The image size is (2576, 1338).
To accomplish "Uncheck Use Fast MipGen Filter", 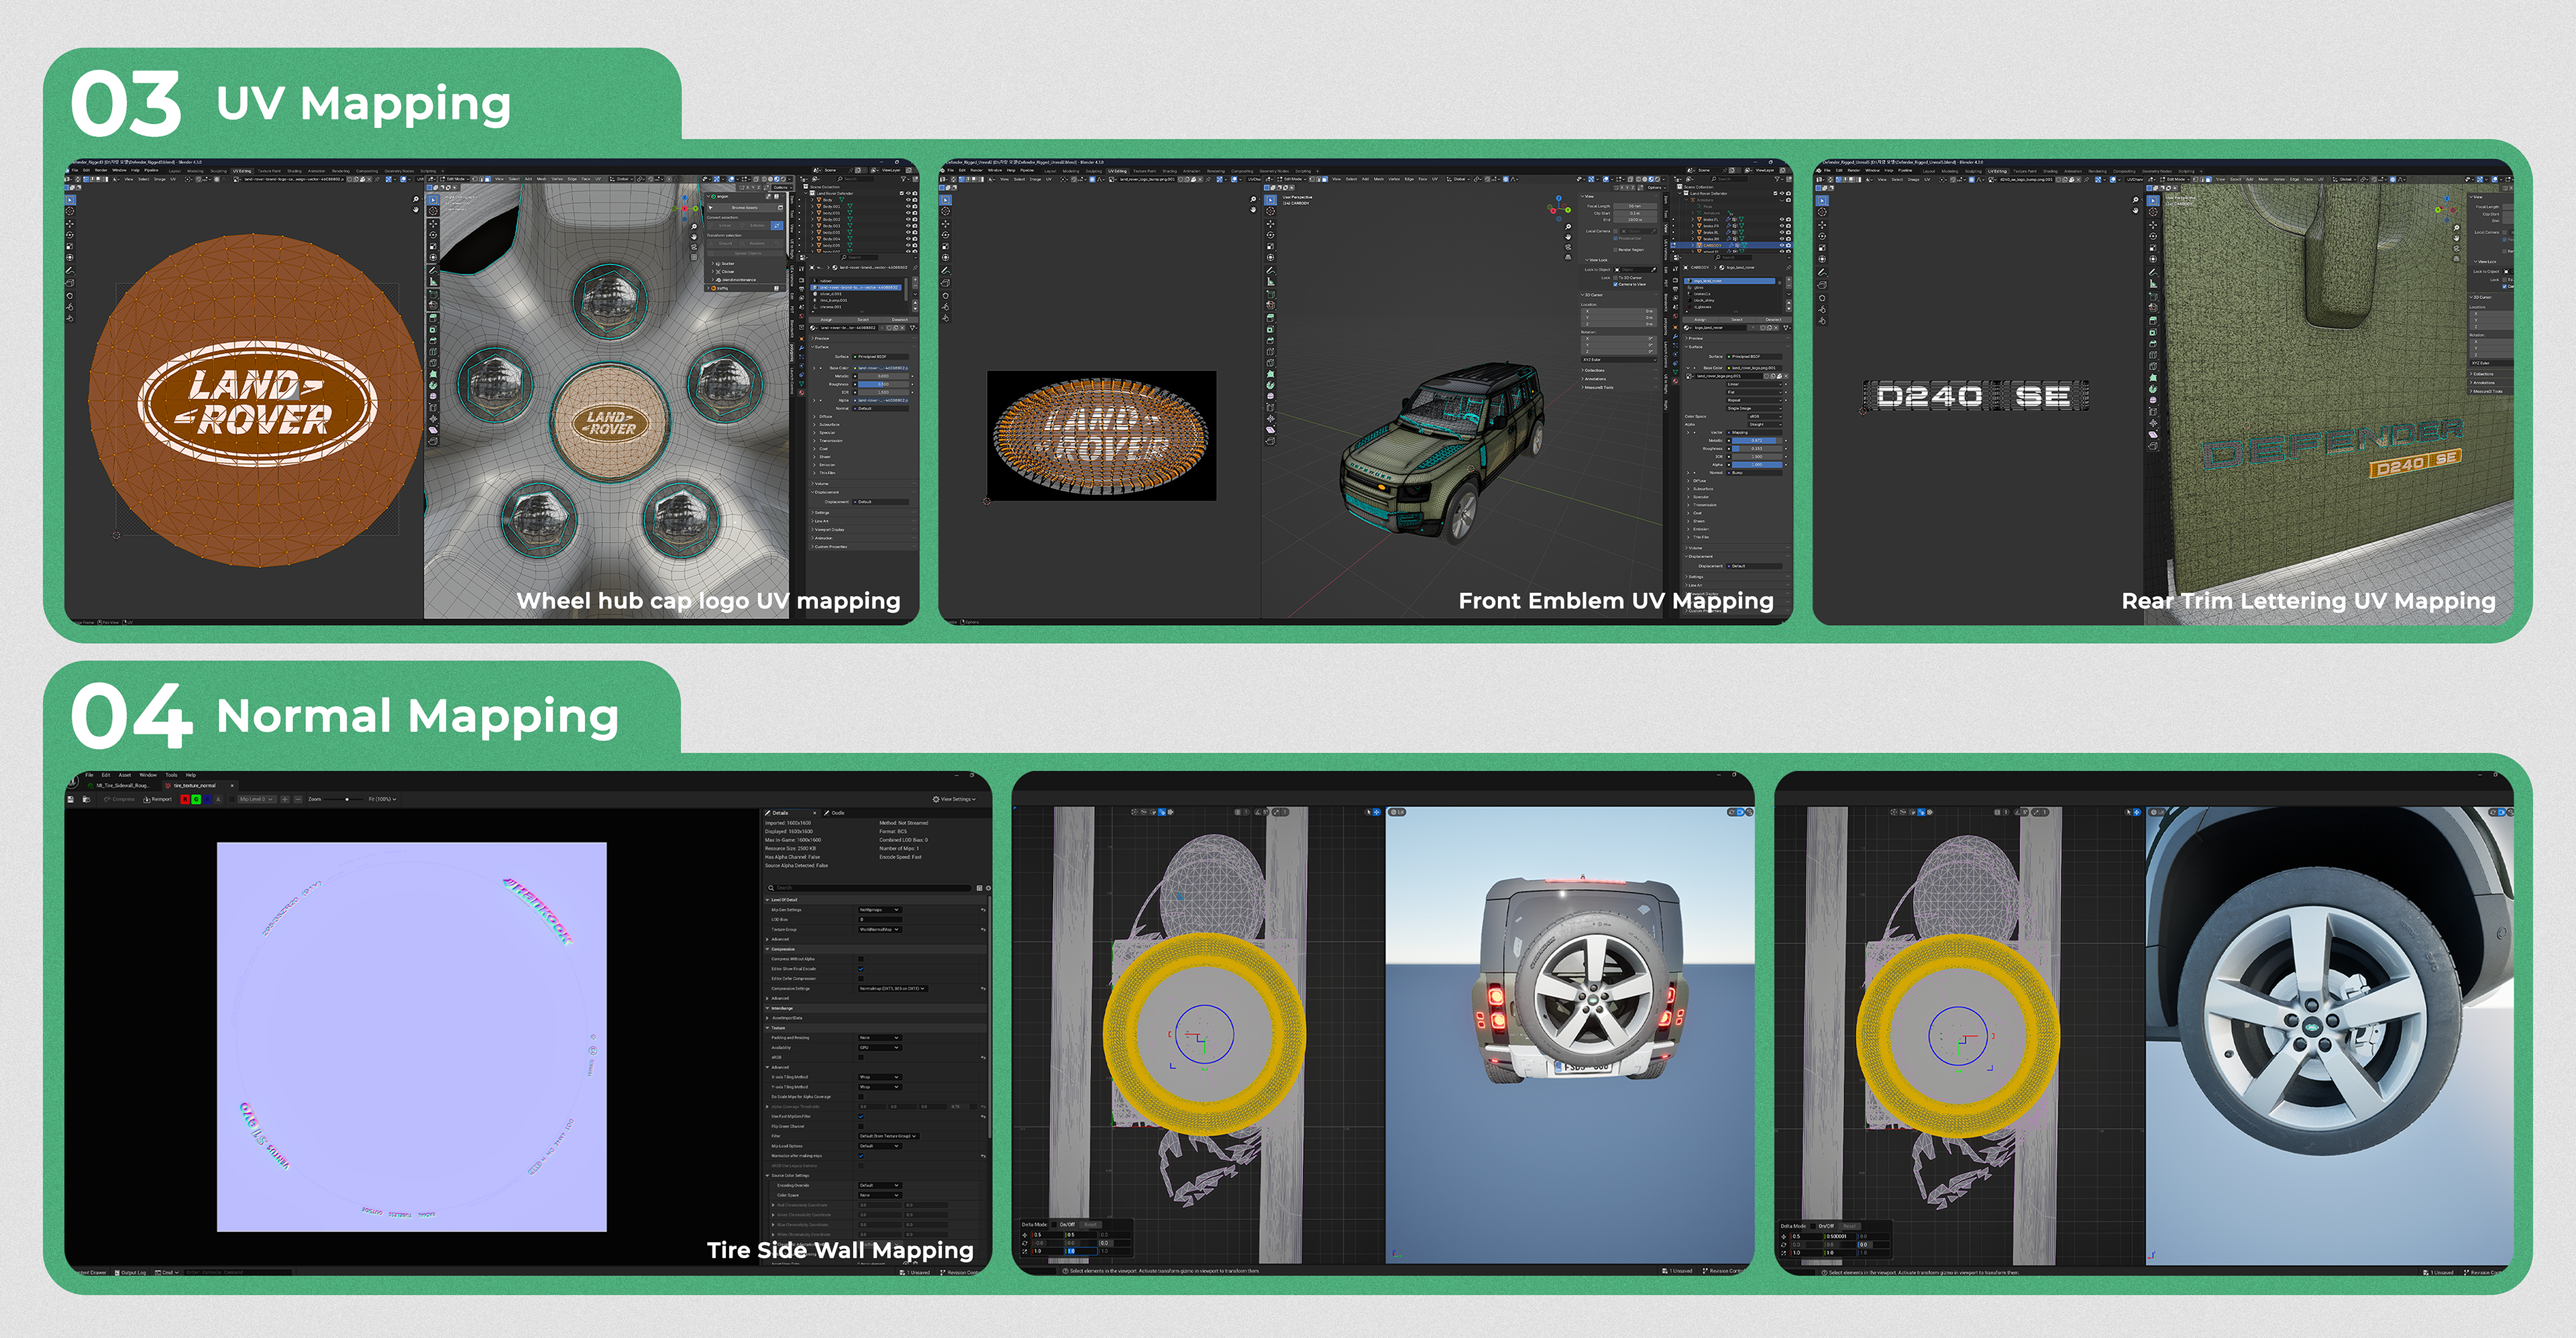I will pos(861,1116).
